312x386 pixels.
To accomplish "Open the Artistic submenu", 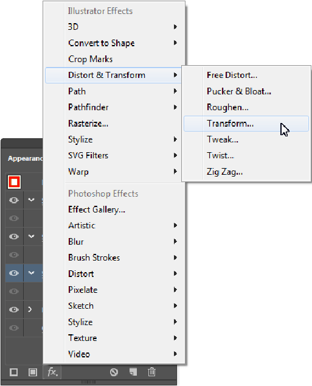I will click(114, 225).
